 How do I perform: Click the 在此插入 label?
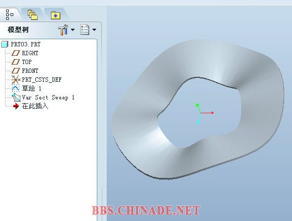pos(35,106)
